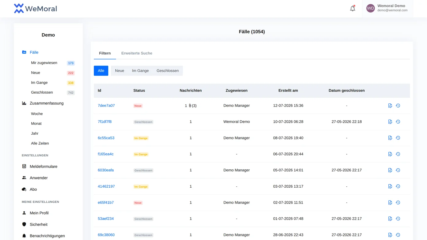The image size is (427, 240).
Task: Go to Meldeformulare settings
Action: click(x=44, y=167)
